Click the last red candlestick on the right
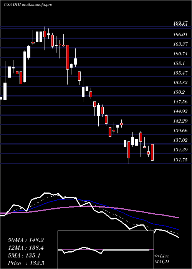 click(x=152, y=152)
